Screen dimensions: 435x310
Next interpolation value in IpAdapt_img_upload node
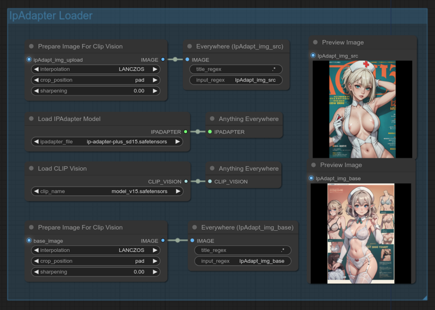tap(155, 69)
